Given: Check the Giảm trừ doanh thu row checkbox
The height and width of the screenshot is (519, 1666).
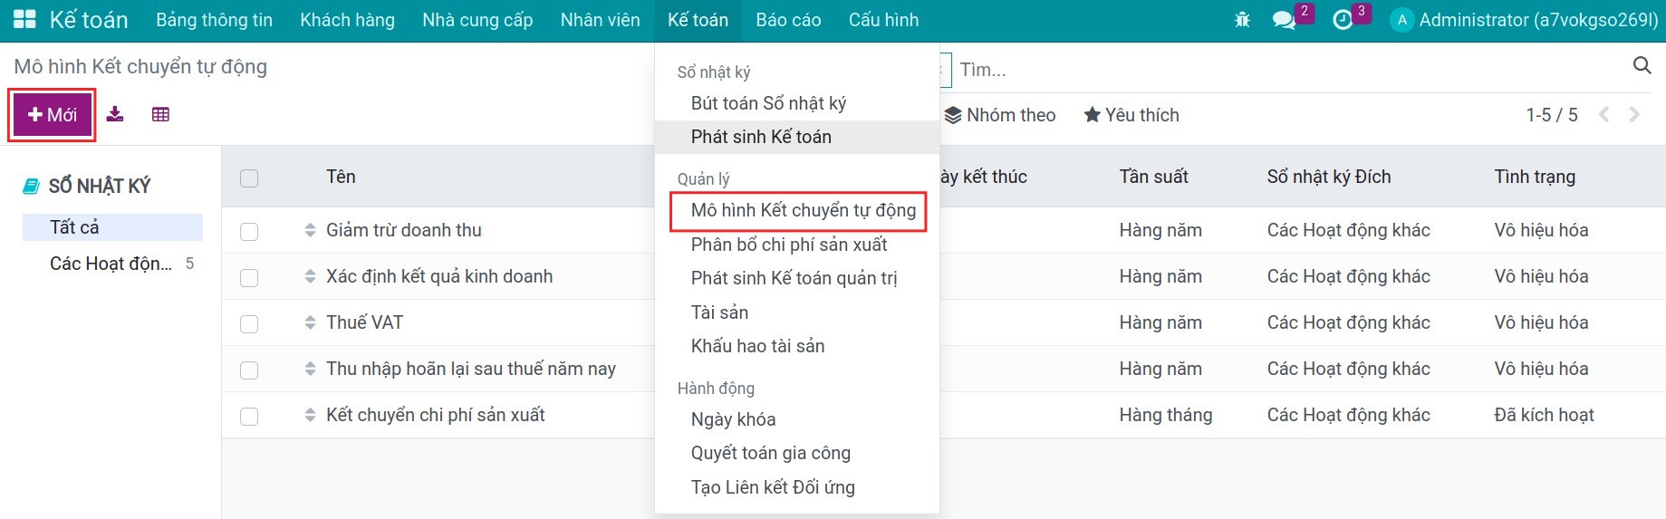Looking at the screenshot, I should (x=249, y=231).
